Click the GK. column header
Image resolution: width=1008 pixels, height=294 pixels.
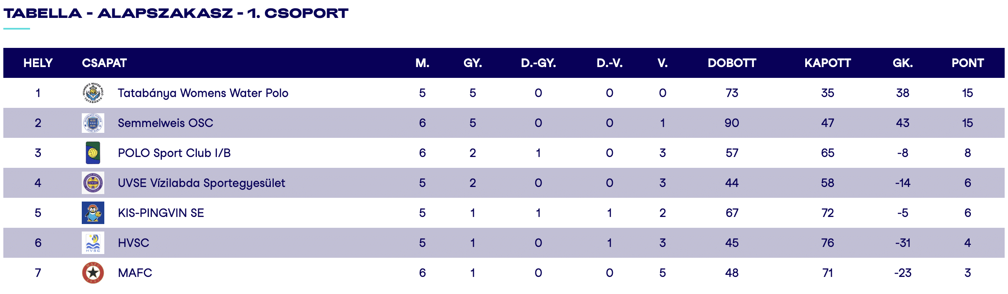pos(902,63)
